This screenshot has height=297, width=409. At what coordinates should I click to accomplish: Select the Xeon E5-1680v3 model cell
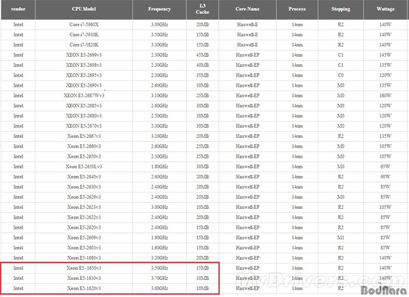(84, 258)
